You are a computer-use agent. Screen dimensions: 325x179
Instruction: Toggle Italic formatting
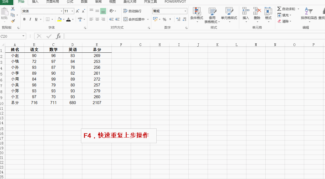point(30,19)
